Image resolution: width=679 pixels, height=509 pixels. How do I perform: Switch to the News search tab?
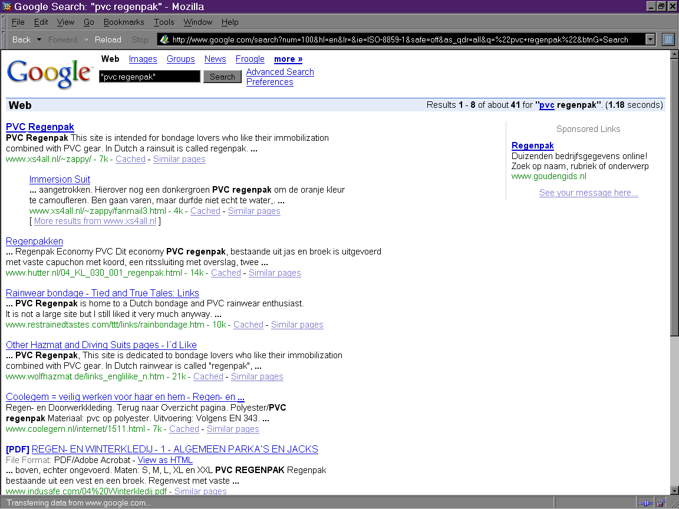tap(215, 59)
